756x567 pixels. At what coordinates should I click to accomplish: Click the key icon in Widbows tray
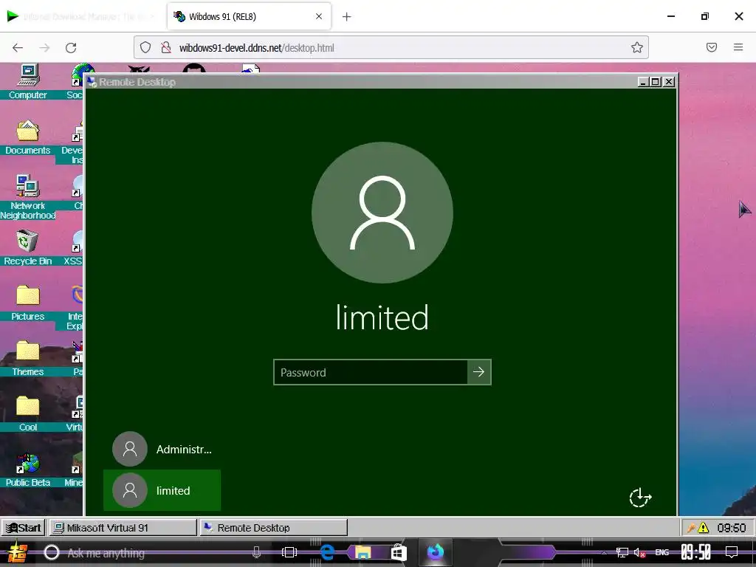coord(691,528)
